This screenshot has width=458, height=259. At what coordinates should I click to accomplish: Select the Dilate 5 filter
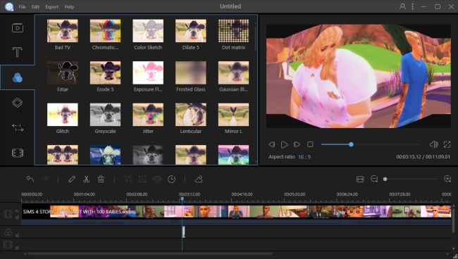click(x=191, y=34)
